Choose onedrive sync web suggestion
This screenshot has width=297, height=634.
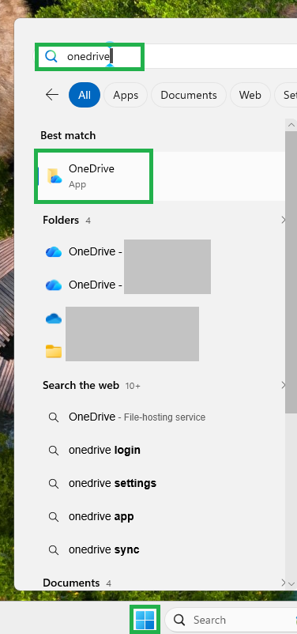pos(162,549)
